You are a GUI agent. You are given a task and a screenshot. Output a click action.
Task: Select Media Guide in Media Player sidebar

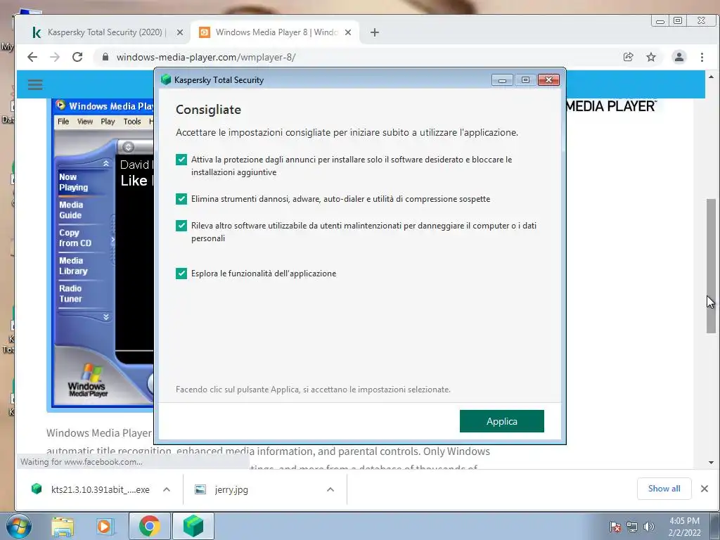click(x=71, y=210)
